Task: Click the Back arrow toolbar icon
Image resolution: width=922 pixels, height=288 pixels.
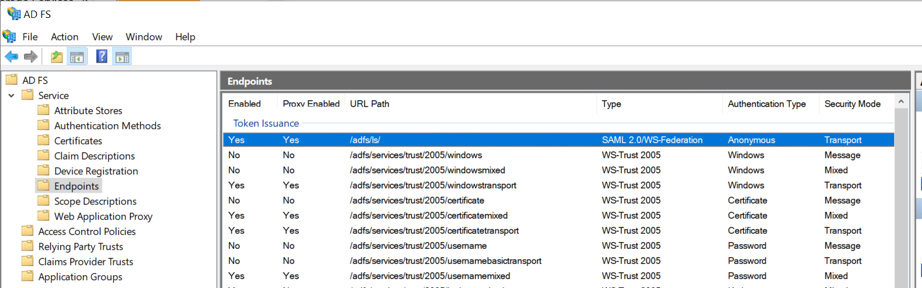Action: 11,56
